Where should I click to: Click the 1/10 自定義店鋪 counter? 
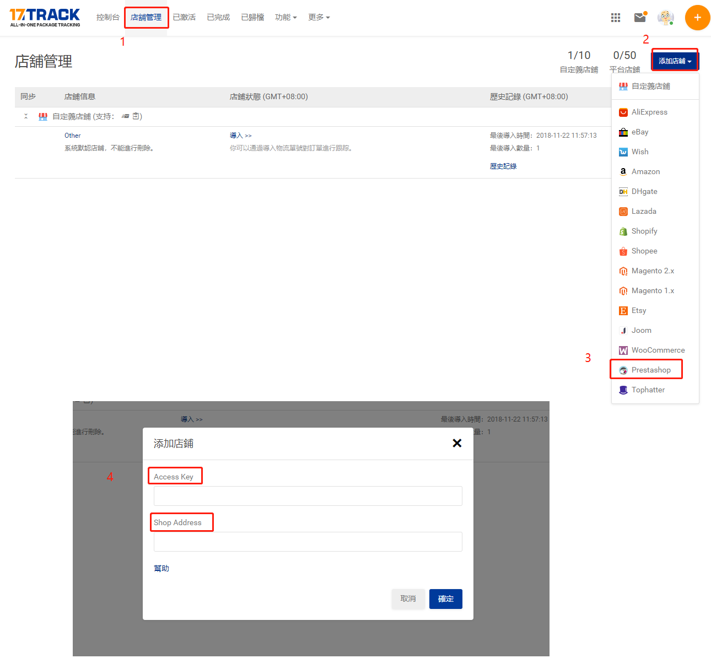579,62
